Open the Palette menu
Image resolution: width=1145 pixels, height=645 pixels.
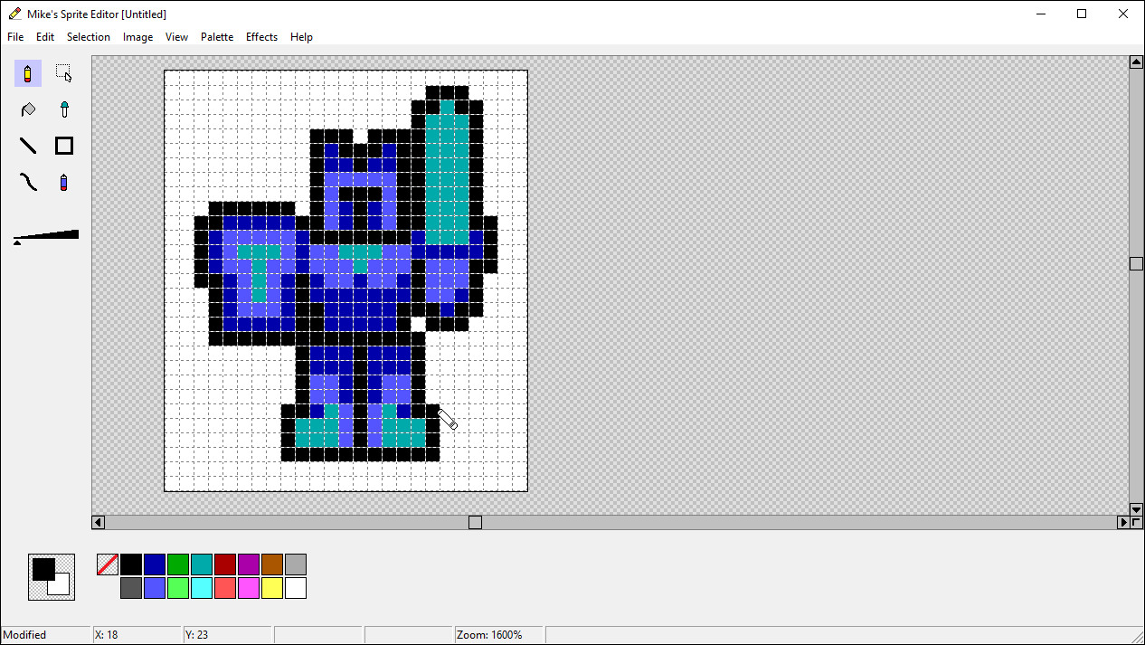click(x=217, y=37)
